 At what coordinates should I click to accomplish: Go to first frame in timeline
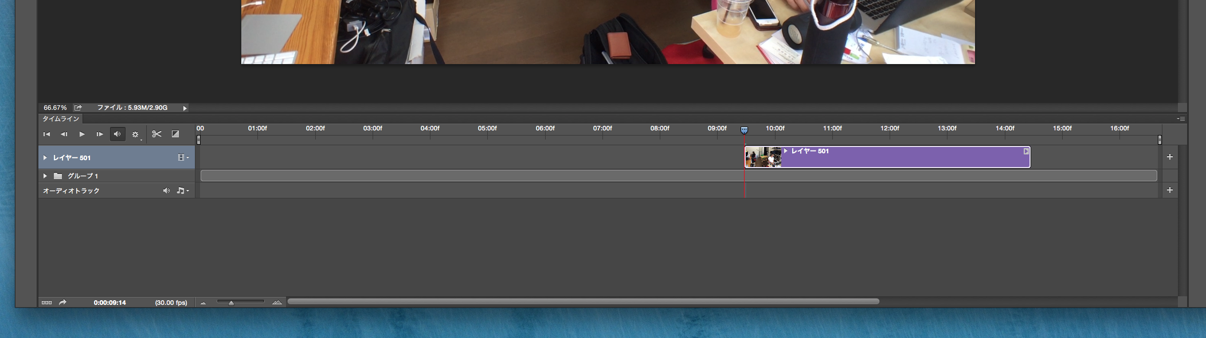tap(46, 134)
